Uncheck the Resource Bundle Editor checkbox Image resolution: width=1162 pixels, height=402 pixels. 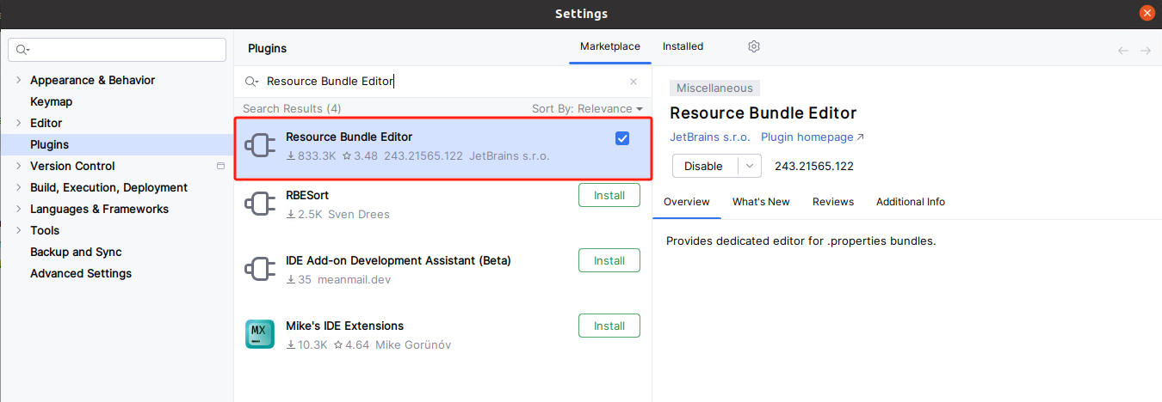tap(622, 138)
